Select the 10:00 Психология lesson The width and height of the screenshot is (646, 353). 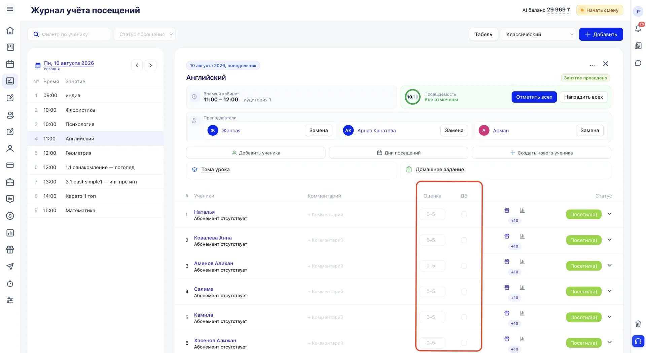(x=96, y=125)
